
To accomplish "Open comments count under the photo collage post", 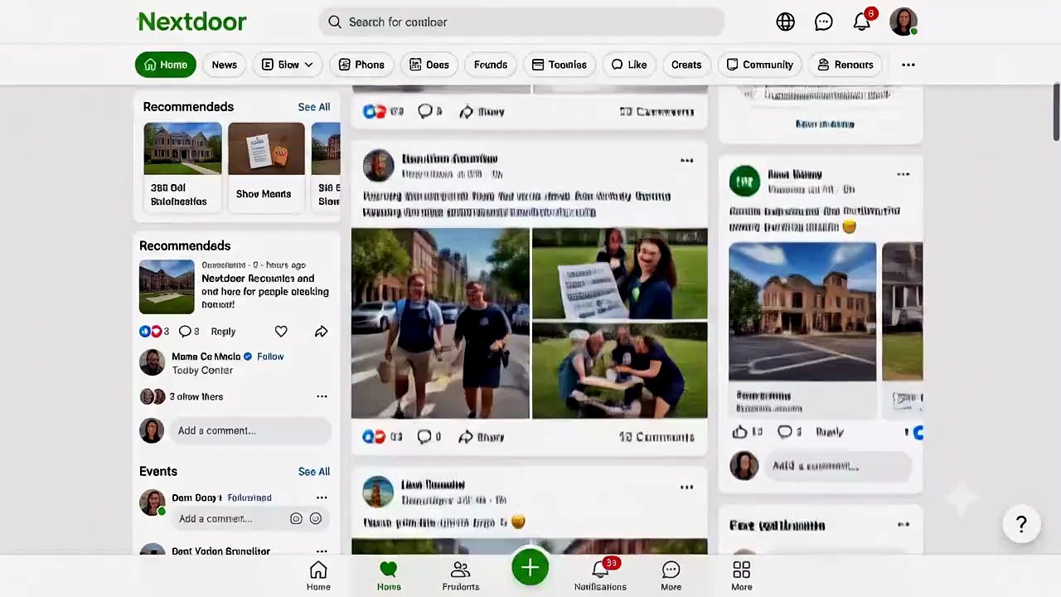I will 656,437.
